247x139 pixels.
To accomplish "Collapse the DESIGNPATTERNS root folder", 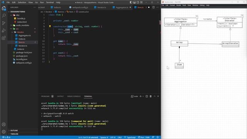I will pos(18,12).
